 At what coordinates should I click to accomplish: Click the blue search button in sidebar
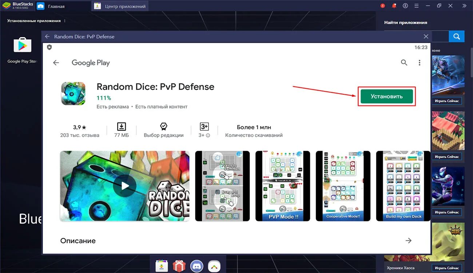click(x=457, y=36)
